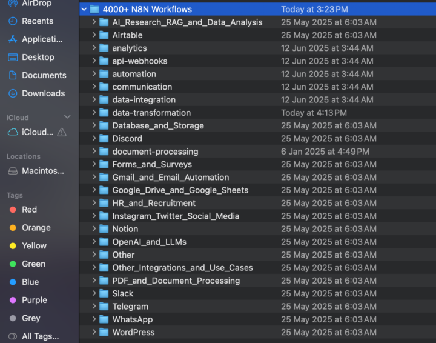
Task: Collapse the iCloud sidebar section chevron
Action: tap(67, 117)
